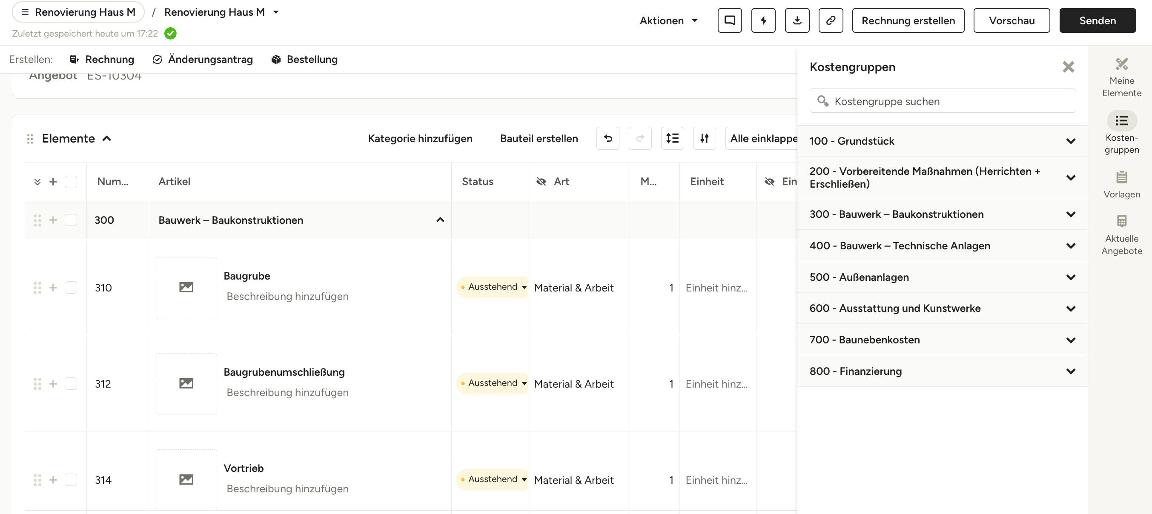Open the Renovierung Haus M project menu button
The width and height of the screenshot is (1152, 514).
click(x=78, y=12)
